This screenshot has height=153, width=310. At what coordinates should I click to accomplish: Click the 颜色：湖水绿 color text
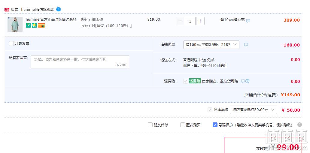click(92, 20)
